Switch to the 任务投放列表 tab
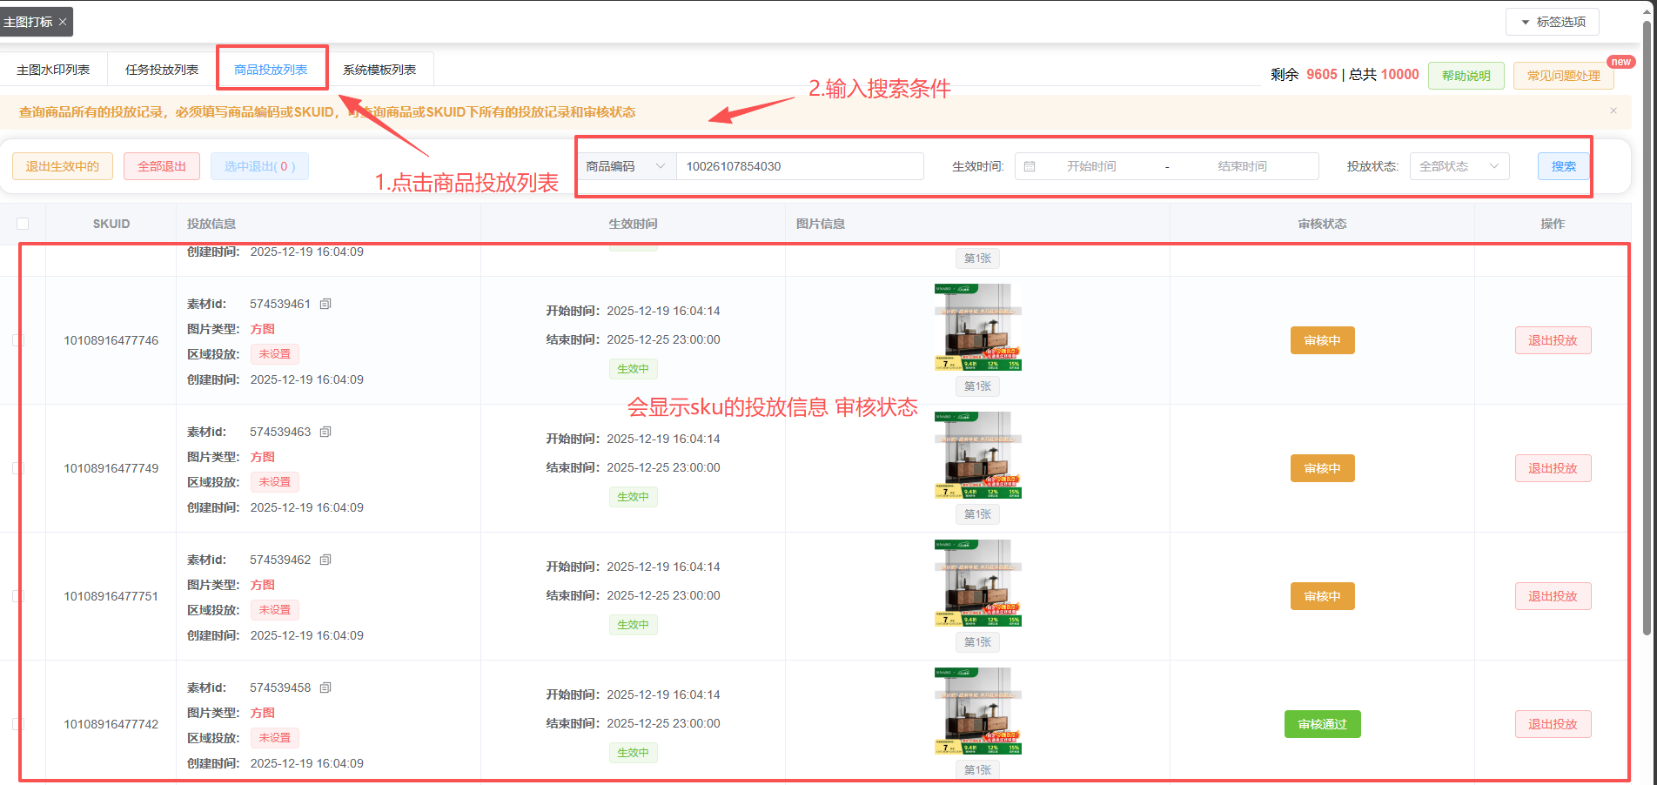The height and width of the screenshot is (785, 1657). click(162, 70)
